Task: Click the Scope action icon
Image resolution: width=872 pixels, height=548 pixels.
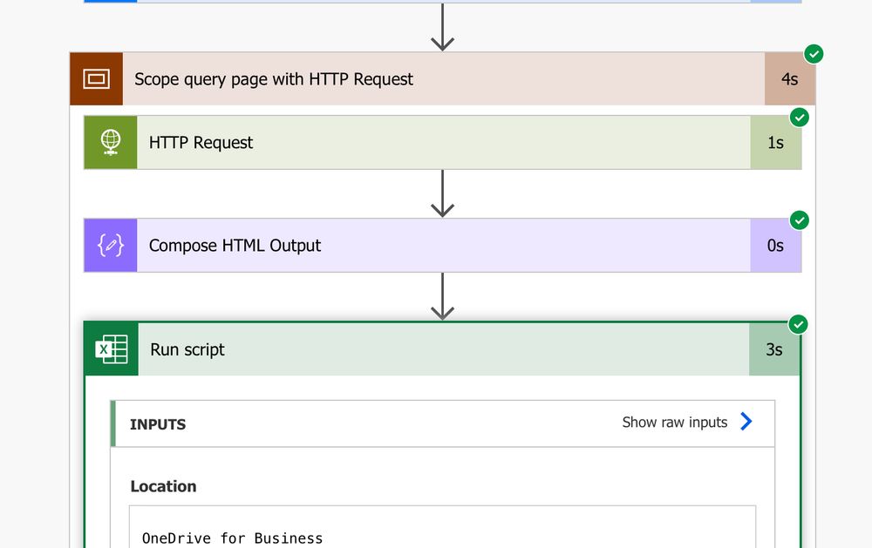Action: click(96, 78)
